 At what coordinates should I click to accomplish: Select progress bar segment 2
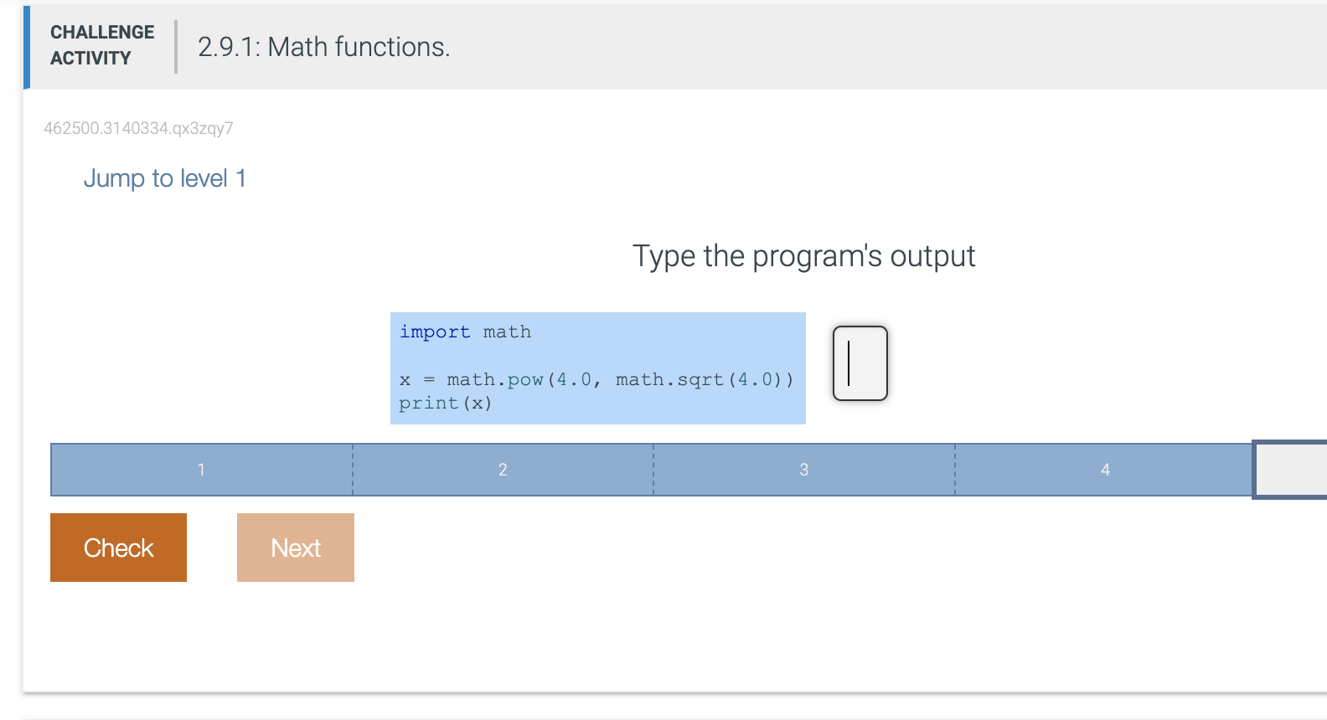point(502,470)
